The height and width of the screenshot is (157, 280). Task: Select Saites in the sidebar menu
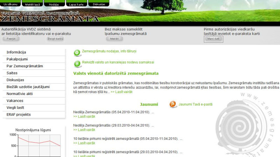point(34,73)
